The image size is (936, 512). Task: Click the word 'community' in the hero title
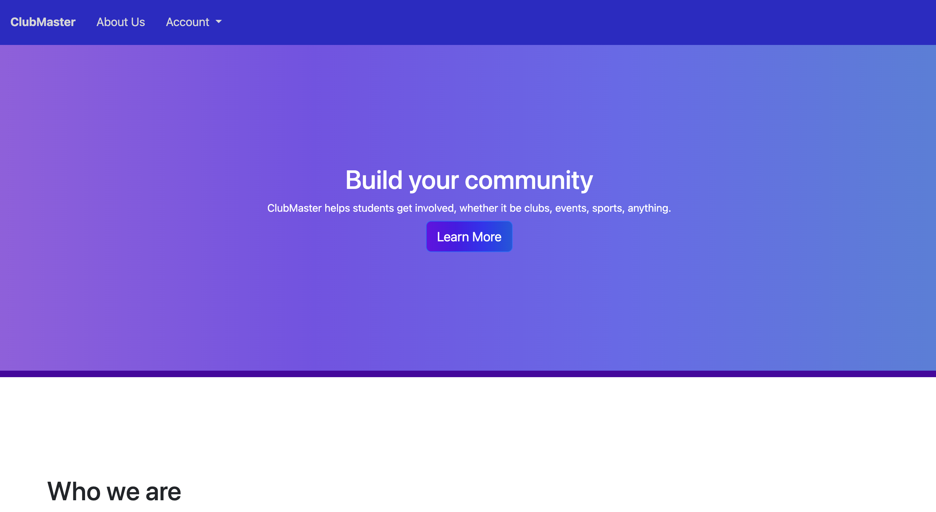click(529, 180)
